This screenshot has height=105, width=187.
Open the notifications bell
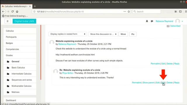point(147,21)
